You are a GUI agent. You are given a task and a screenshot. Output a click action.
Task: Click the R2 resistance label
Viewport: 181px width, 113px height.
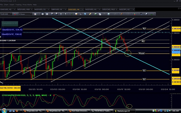144,29
